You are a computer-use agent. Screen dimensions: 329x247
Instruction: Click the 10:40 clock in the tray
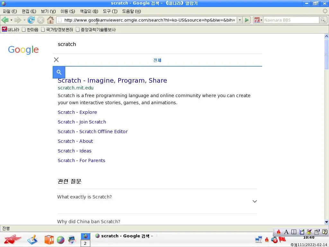tap(309, 238)
